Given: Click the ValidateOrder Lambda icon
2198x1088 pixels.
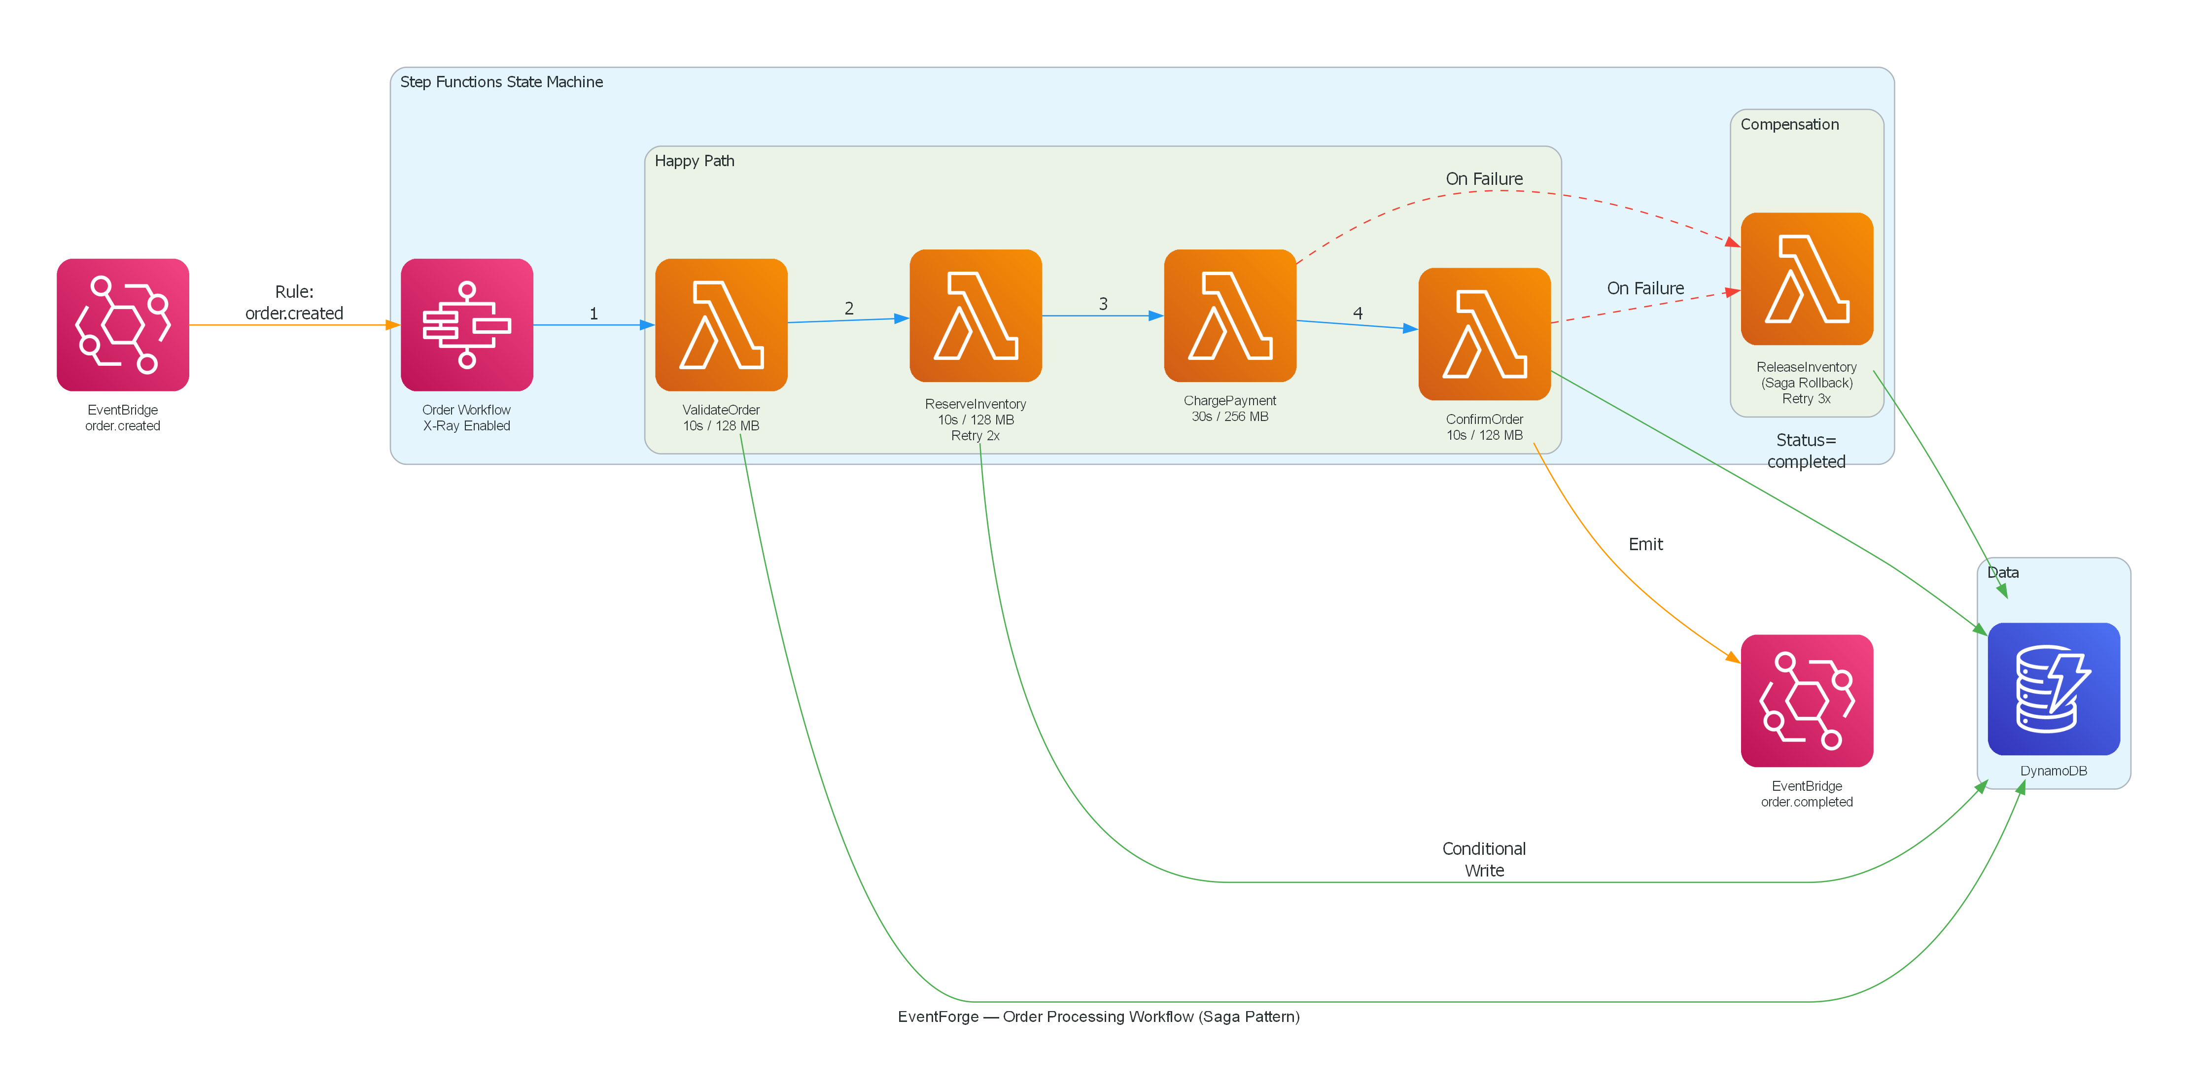Looking at the screenshot, I should (x=721, y=325).
